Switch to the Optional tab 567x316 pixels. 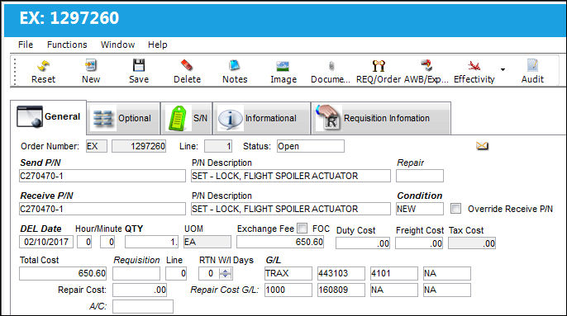123,118
